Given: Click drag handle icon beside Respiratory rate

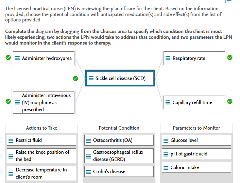Looking at the screenshot, I should [x=168, y=59].
